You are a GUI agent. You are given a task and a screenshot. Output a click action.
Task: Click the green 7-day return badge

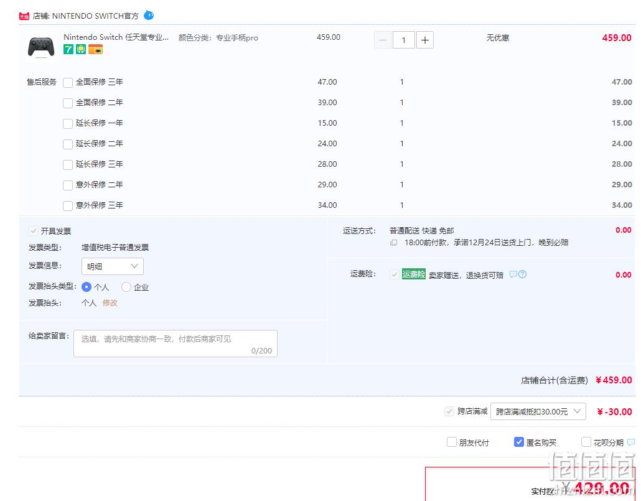pos(68,50)
